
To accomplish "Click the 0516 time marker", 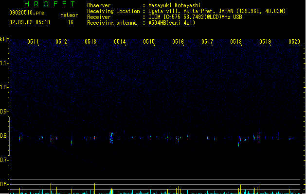I will point(178,42).
